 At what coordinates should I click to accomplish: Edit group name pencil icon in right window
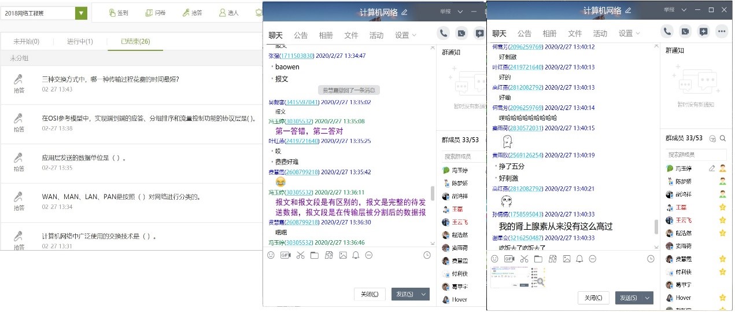628,11
